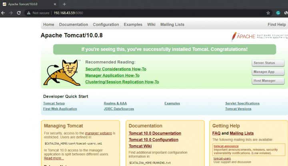Image resolution: width=288 pixels, height=166 pixels.
Task: Click the $CATALINA_HOME/conf/tomcat-users.xml path text
Action: pyautogui.click(x=73, y=144)
